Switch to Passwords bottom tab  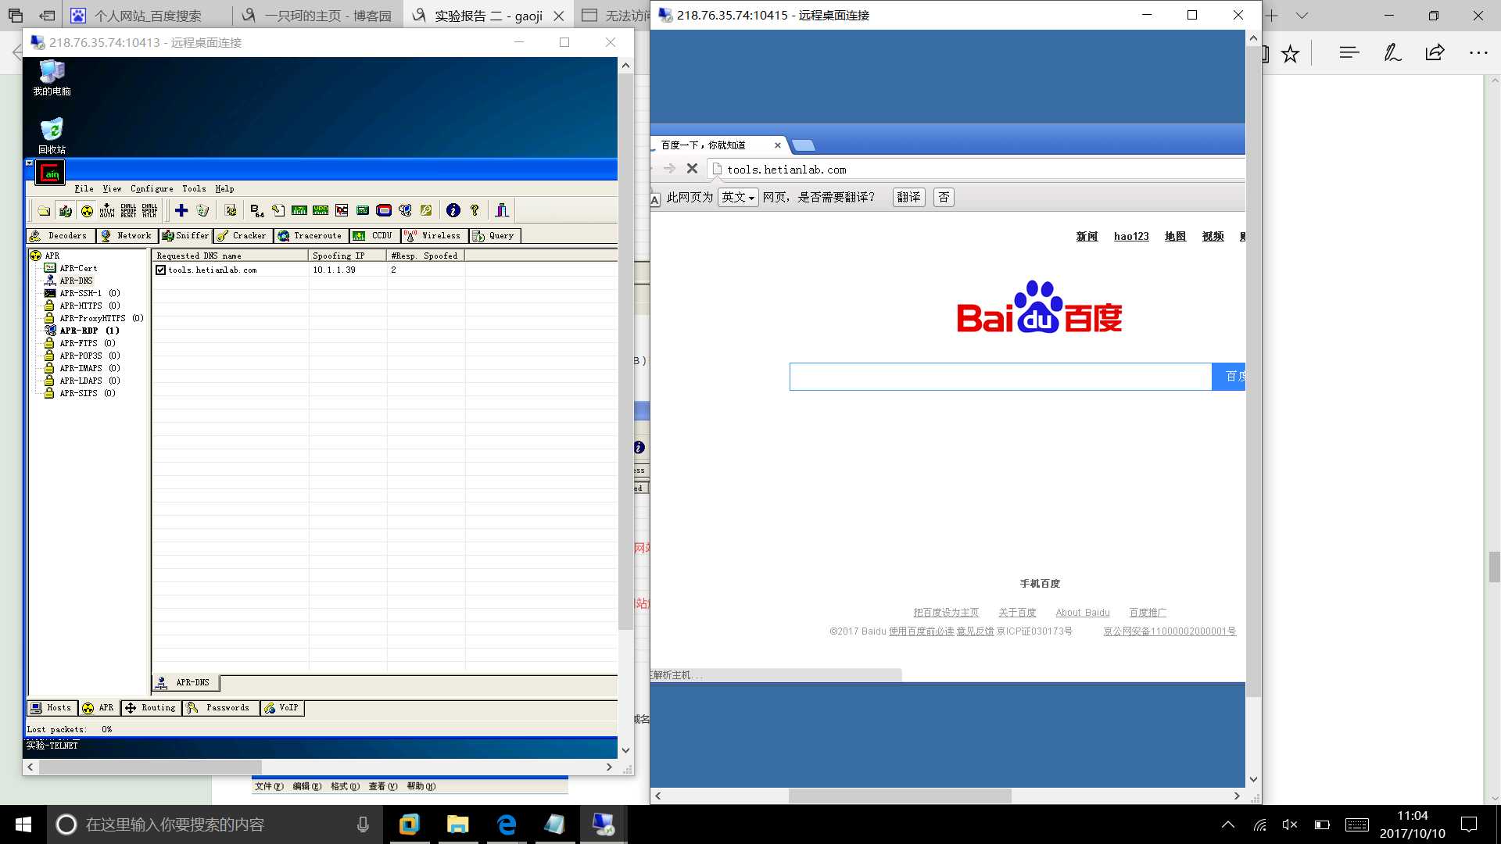coord(220,707)
